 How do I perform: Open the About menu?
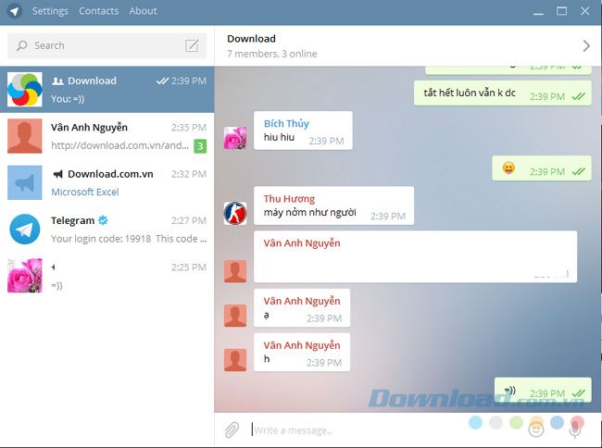(143, 11)
